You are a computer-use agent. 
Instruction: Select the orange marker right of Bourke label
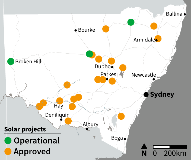tap(106, 29)
